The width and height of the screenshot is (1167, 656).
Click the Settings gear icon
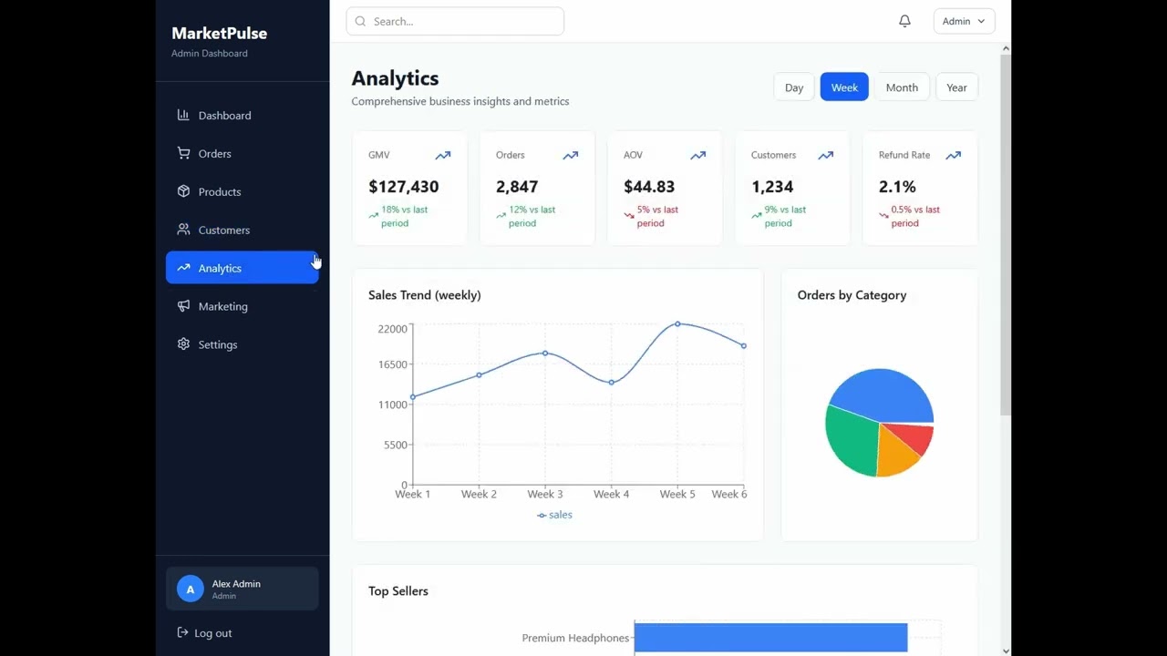[x=183, y=344]
